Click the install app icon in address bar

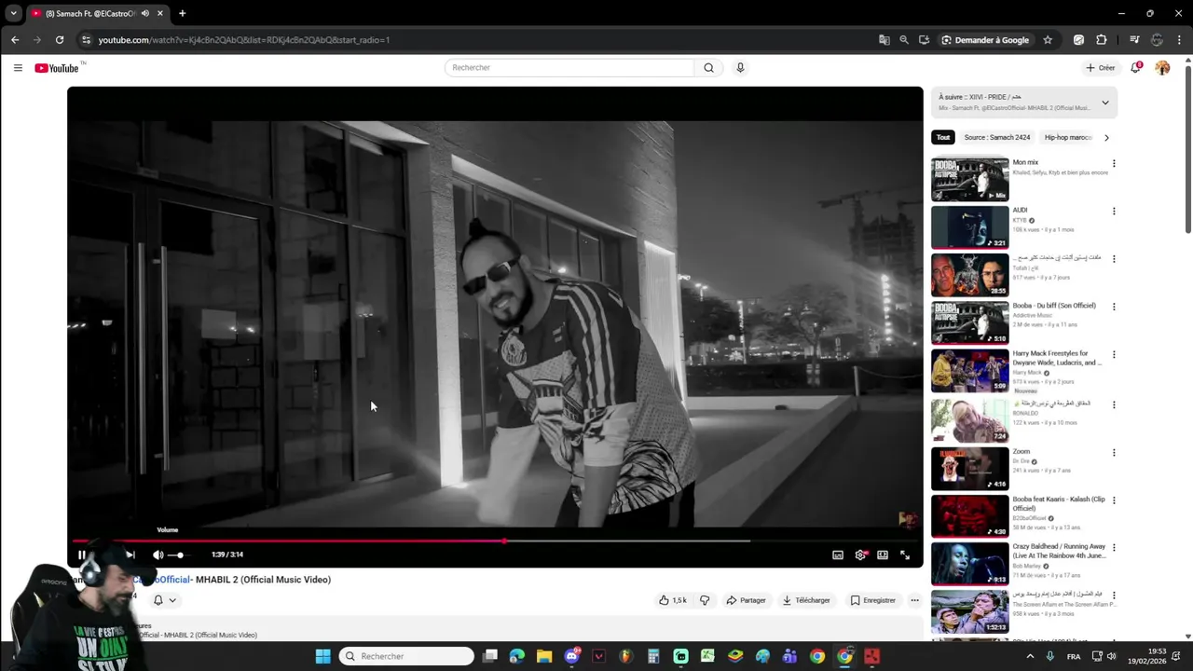(x=924, y=40)
